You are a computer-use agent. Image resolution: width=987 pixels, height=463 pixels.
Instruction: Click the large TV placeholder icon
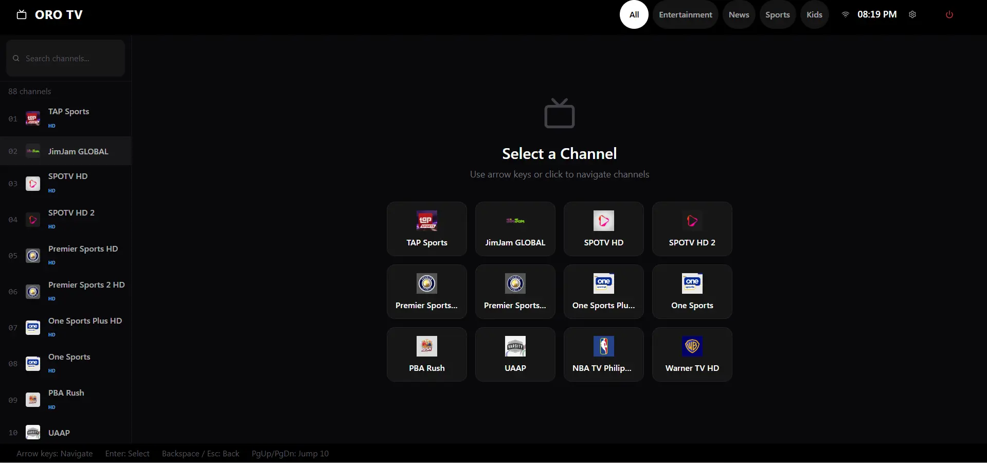560,113
